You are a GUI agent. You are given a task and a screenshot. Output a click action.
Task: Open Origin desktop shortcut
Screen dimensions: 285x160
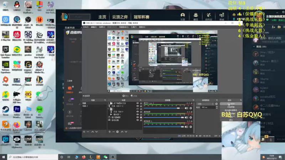click(x=6, y=81)
